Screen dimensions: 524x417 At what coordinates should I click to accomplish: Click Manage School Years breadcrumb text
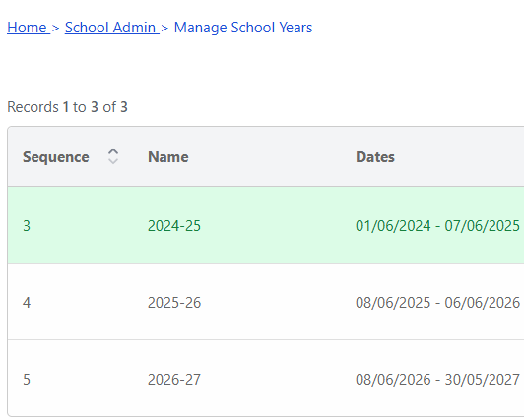click(x=243, y=28)
